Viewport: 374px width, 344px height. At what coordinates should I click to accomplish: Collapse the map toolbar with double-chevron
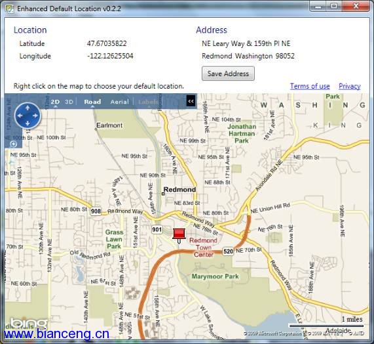(x=191, y=101)
